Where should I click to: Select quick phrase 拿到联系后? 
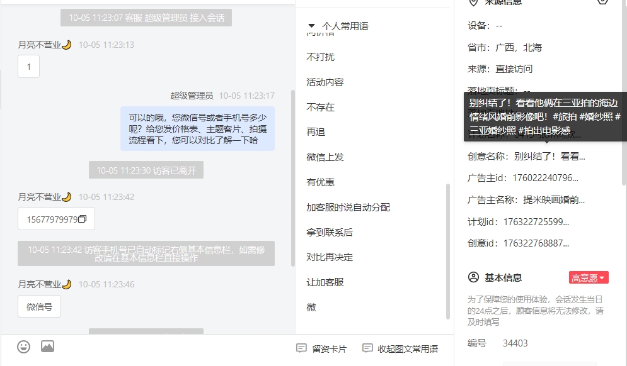(x=330, y=232)
